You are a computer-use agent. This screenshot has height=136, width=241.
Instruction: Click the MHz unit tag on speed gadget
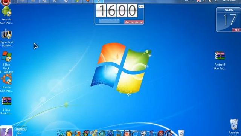141,6
